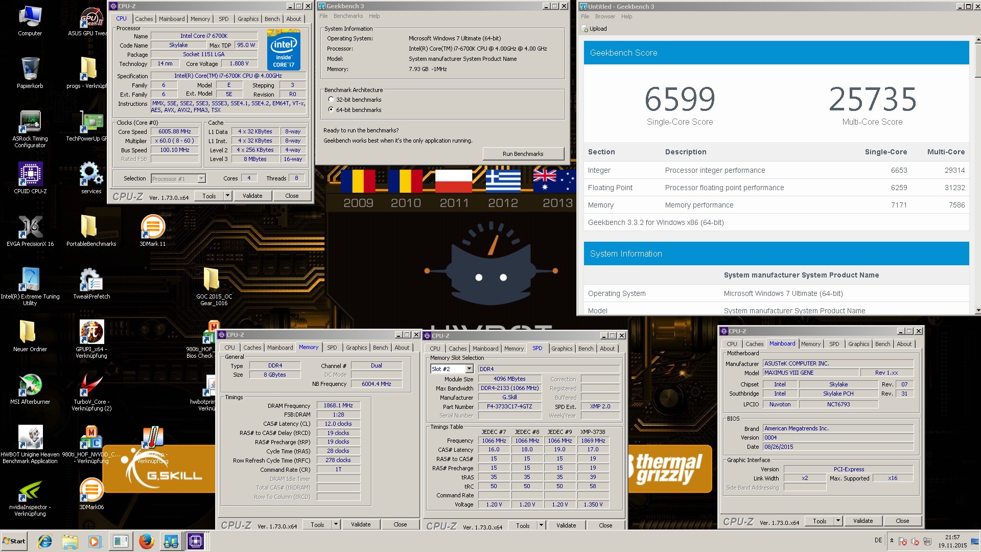Image resolution: width=981 pixels, height=552 pixels.
Task: Open the services desktop shortcut
Action: (x=91, y=178)
